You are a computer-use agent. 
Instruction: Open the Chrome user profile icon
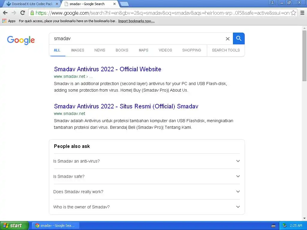273,2
